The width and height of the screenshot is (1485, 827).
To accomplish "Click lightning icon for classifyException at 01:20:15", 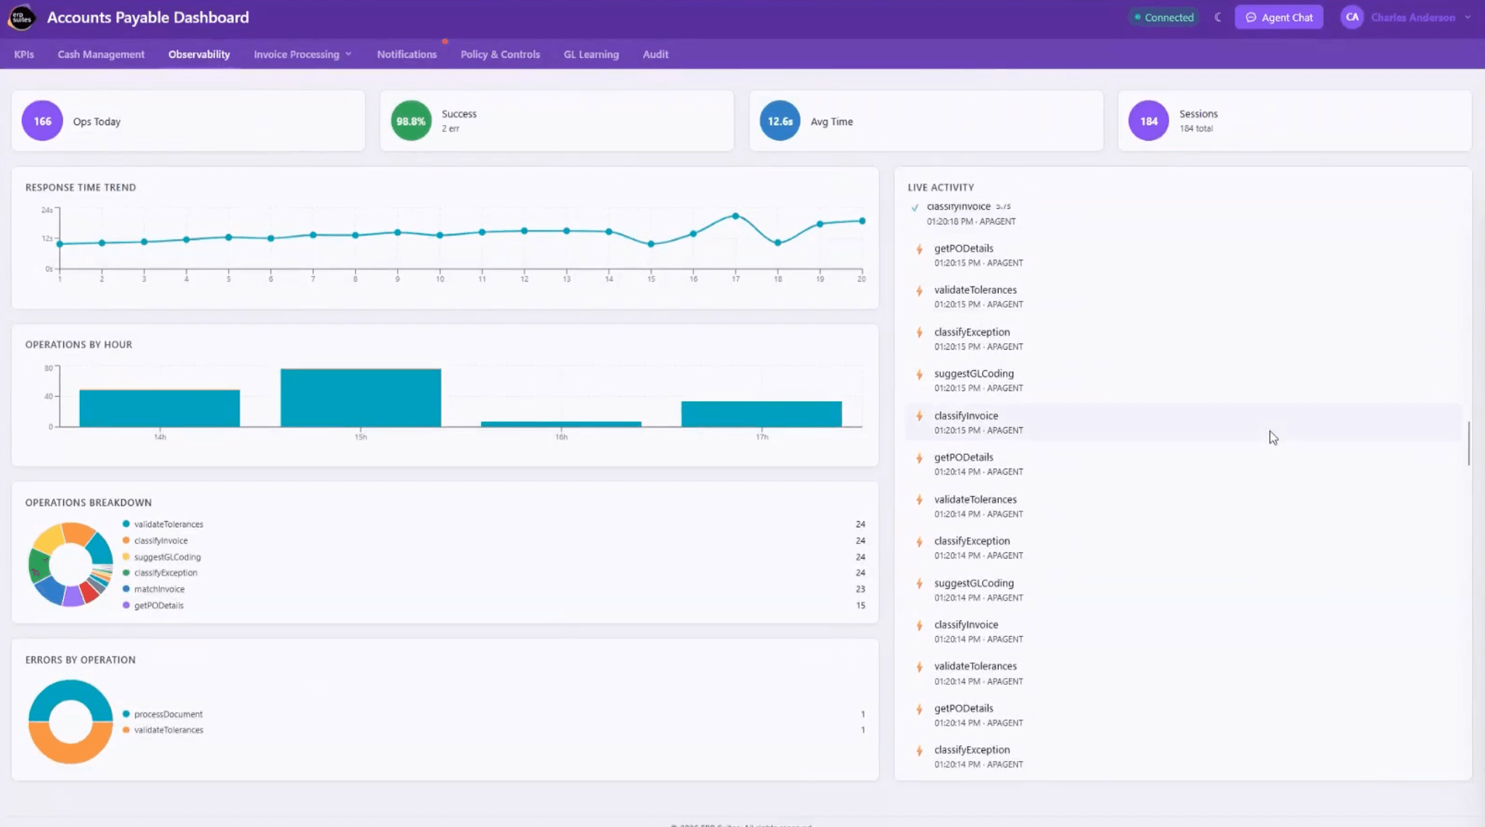I will pyautogui.click(x=920, y=332).
